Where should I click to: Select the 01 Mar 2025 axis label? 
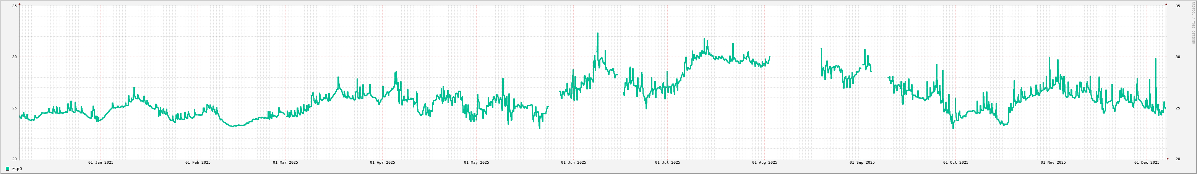[285, 163]
